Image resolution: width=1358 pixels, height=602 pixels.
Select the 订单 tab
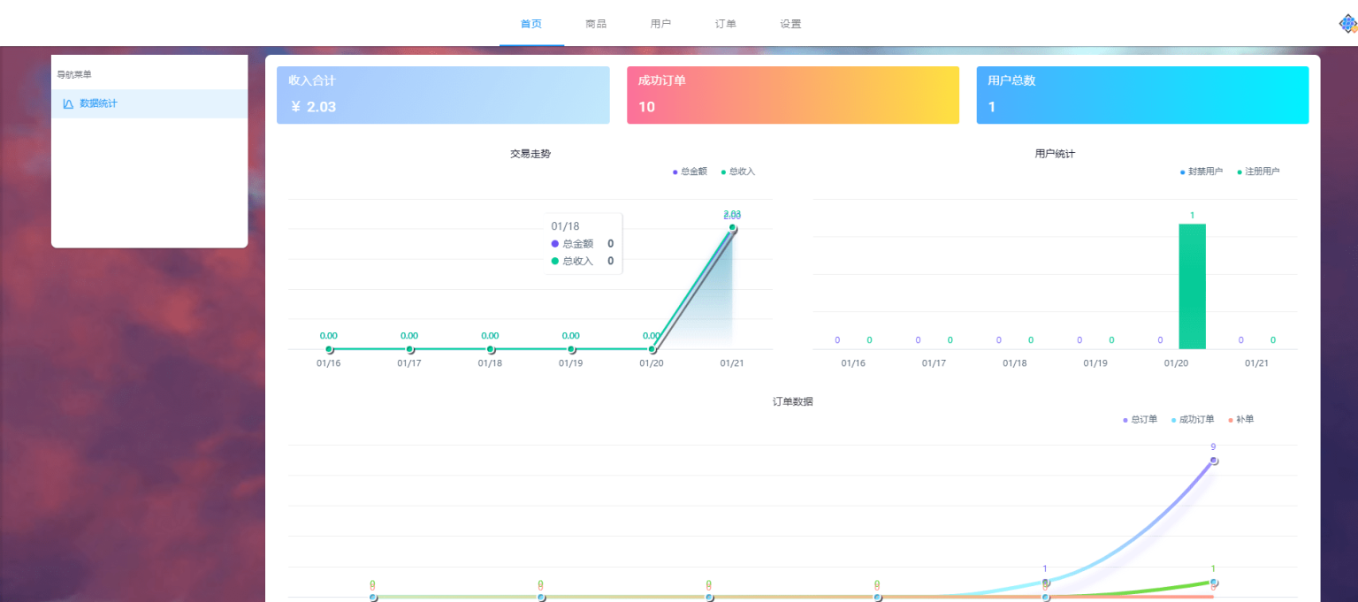[x=725, y=23]
